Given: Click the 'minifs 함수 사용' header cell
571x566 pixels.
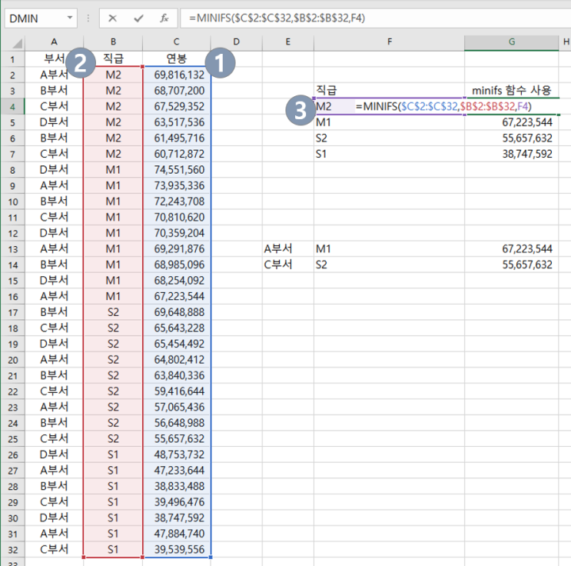Looking at the screenshot, I should 512,90.
